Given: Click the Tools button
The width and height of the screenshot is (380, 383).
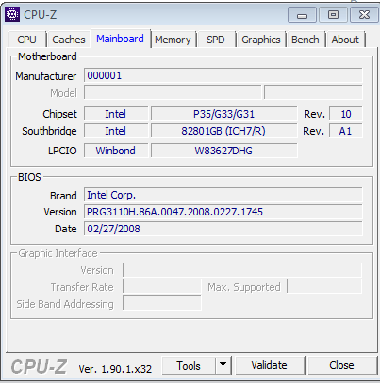Looking at the screenshot, I should [189, 365].
